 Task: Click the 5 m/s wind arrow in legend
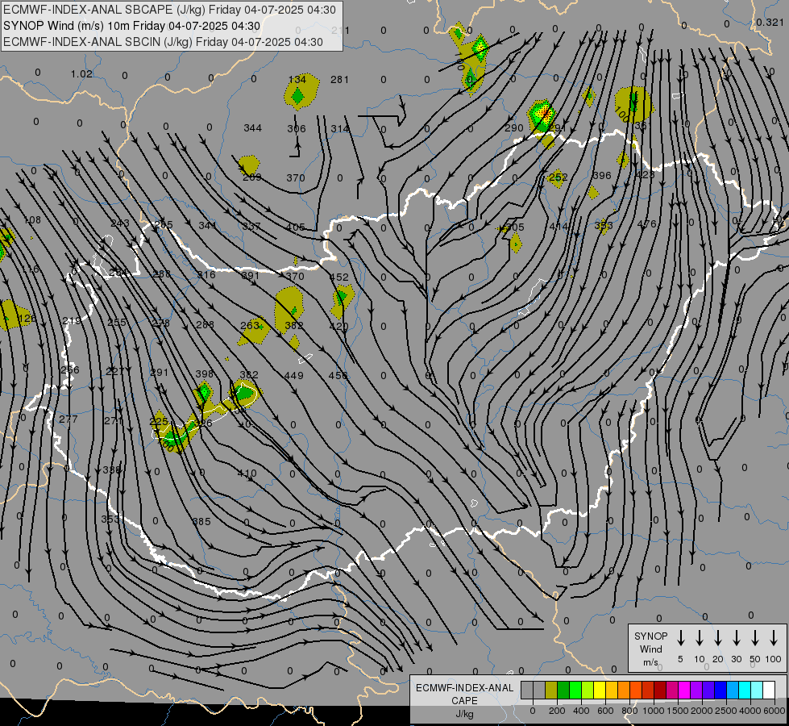(680, 638)
